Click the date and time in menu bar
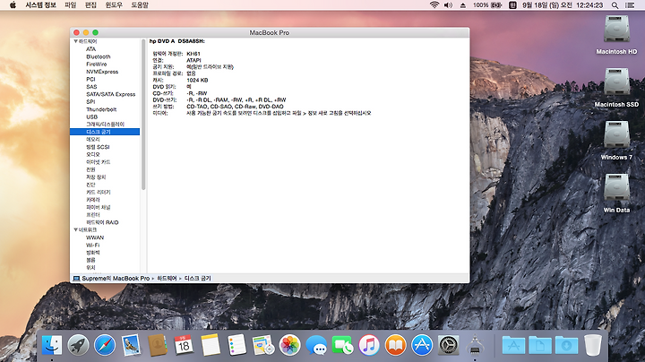 point(563,5)
